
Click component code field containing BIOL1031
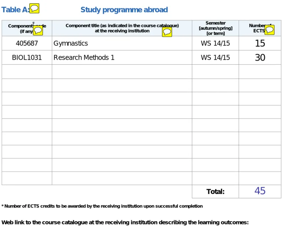pos(27,57)
